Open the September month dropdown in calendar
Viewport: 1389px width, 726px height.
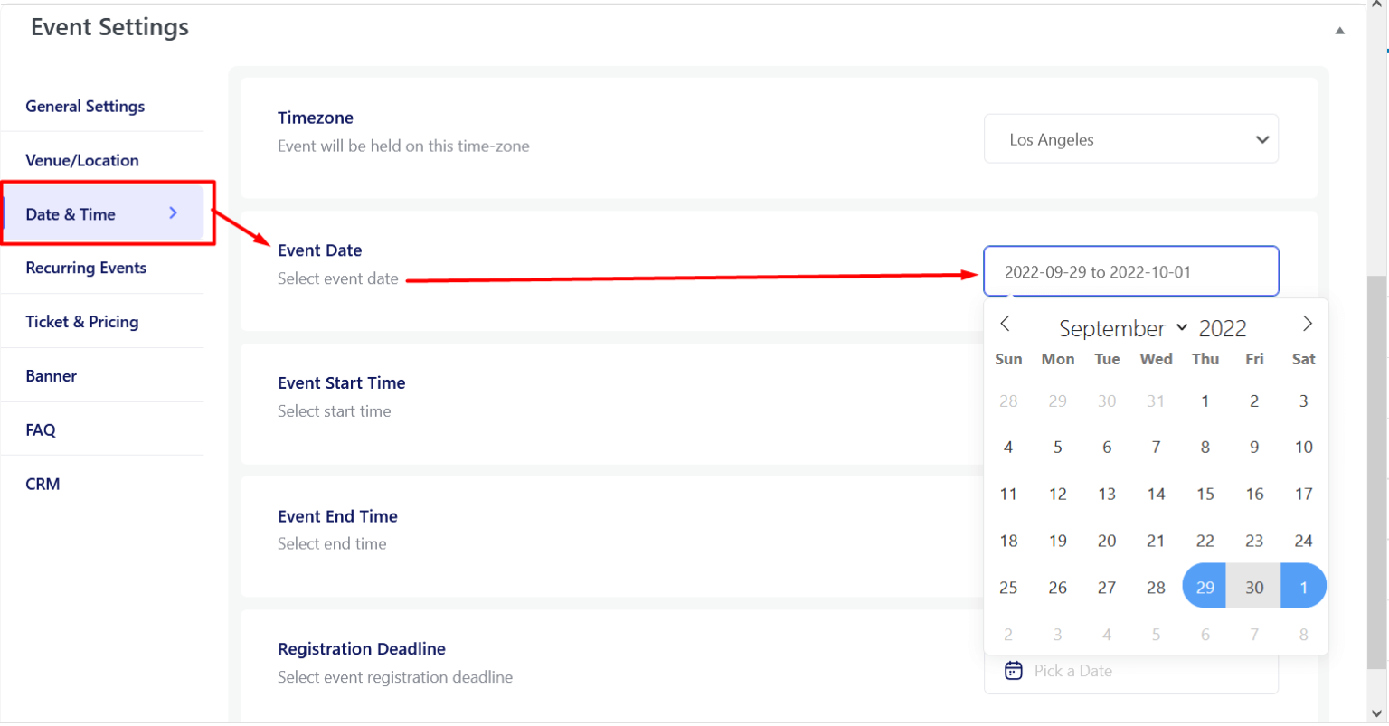(1121, 328)
